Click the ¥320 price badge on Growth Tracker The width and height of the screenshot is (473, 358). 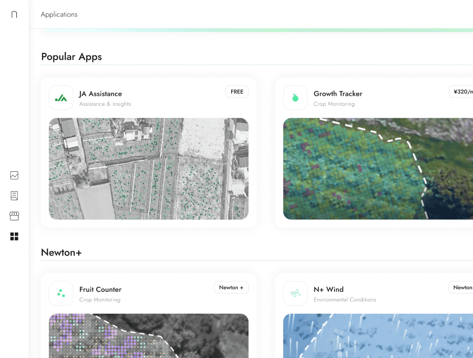click(x=461, y=91)
